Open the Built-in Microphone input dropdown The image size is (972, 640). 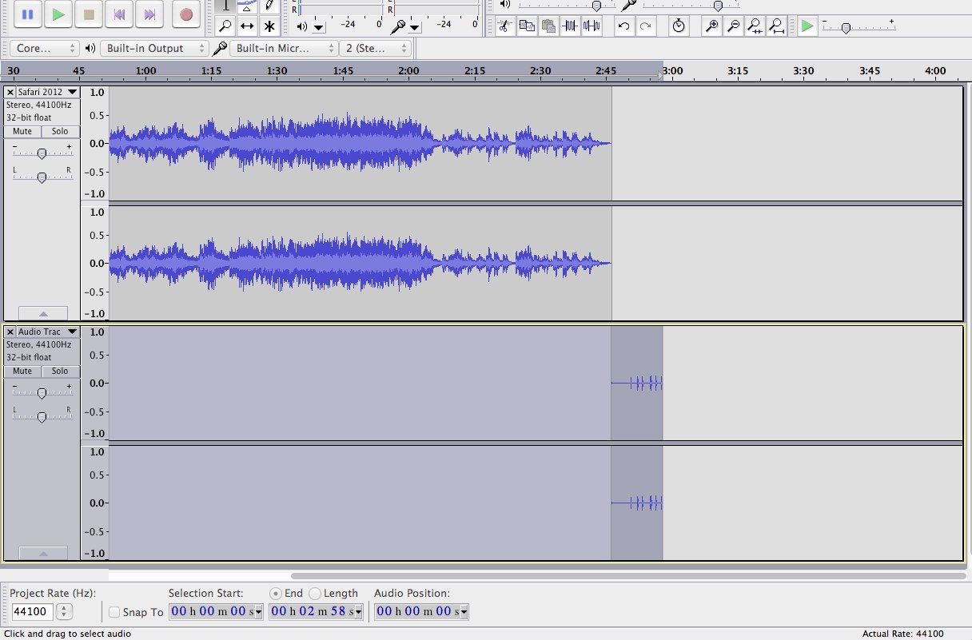click(285, 49)
